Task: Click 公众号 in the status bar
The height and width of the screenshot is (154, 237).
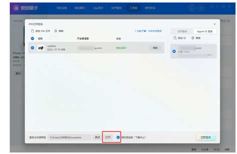Action: [x=205, y=149]
